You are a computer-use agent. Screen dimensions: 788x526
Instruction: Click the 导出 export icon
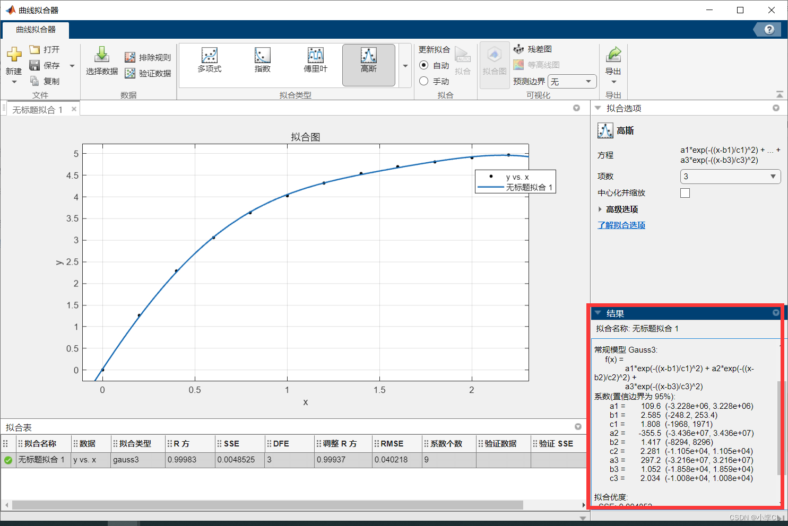point(613,54)
